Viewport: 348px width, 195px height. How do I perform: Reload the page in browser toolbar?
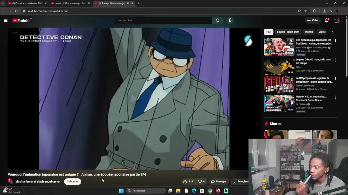(x=16, y=11)
